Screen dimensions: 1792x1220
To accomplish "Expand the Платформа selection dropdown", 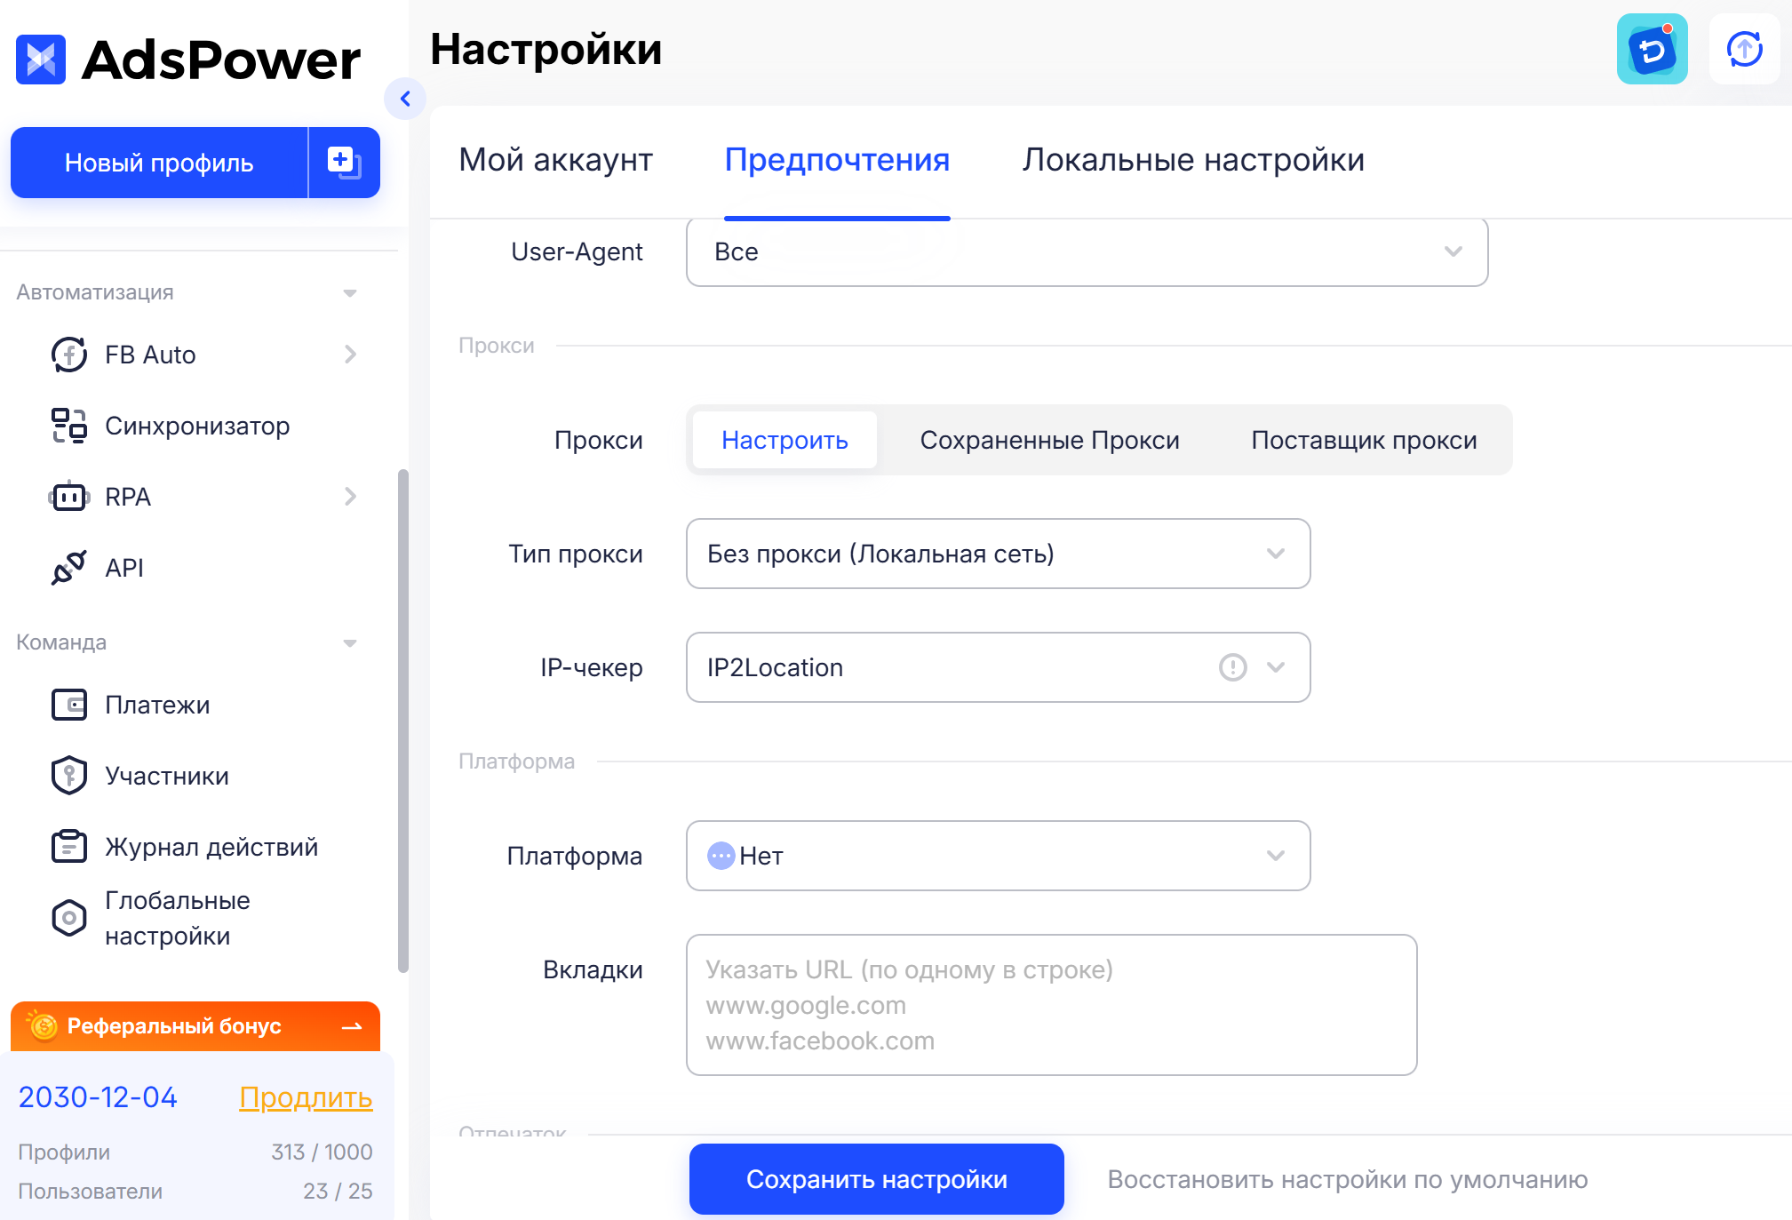I will pyautogui.click(x=997, y=856).
